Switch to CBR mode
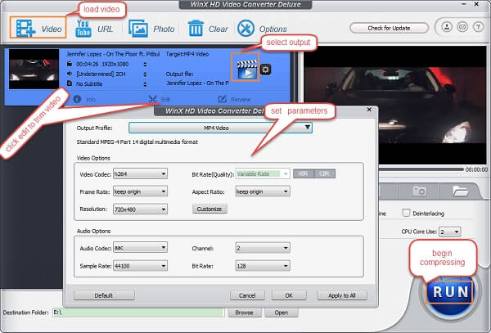 [x=324, y=173]
